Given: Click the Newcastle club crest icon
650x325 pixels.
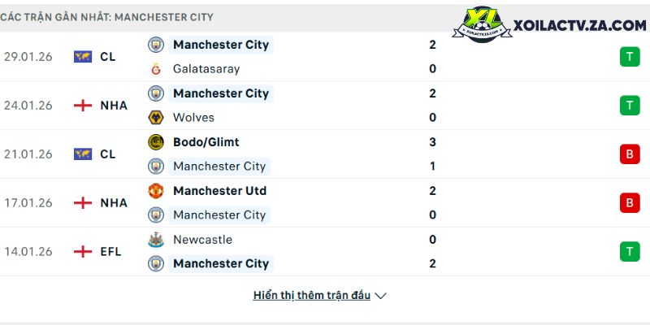Looking at the screenshot, I should (x=156, y=240).
